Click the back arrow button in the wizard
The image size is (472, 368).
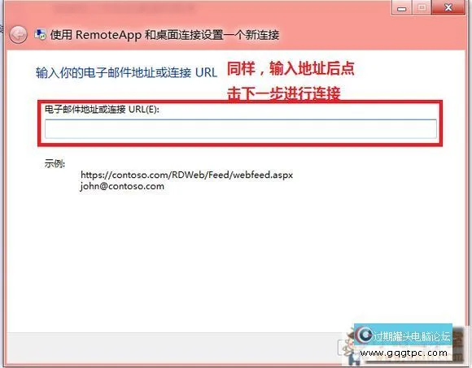click(18, 35)
